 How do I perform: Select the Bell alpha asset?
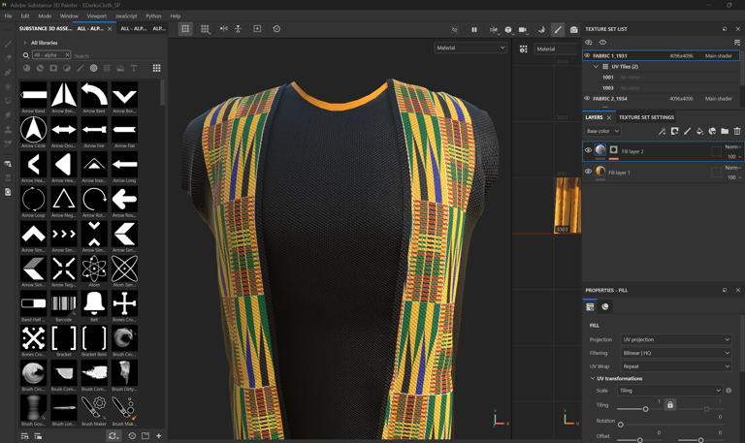tap(94, 303)
